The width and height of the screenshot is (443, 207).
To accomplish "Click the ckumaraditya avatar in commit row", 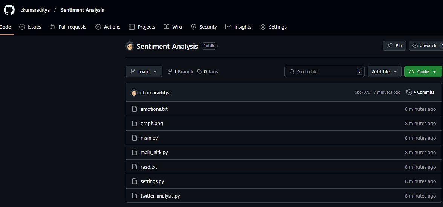I will pyautogui.click(x=134, y=92).
